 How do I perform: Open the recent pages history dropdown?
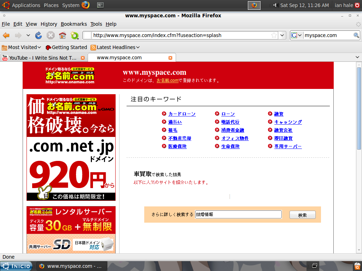pyautogui.click(x=28, y=35)
